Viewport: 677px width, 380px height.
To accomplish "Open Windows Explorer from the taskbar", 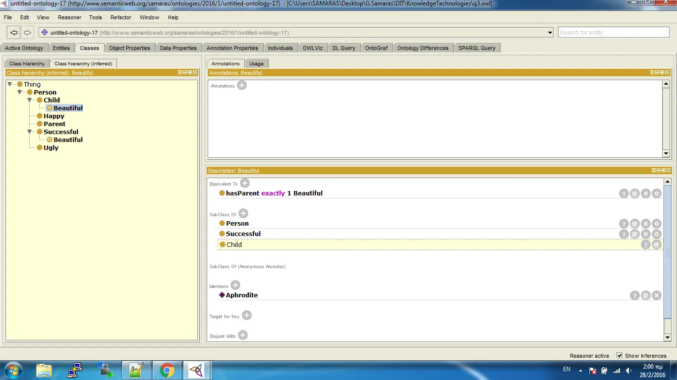I will tap(44, 370).
